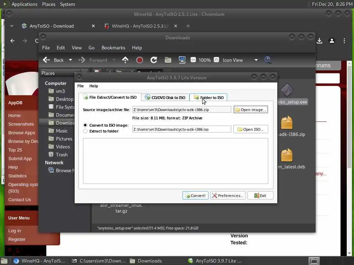Click the file manager Search icon
354x265 pixels.
click(268, 60)
